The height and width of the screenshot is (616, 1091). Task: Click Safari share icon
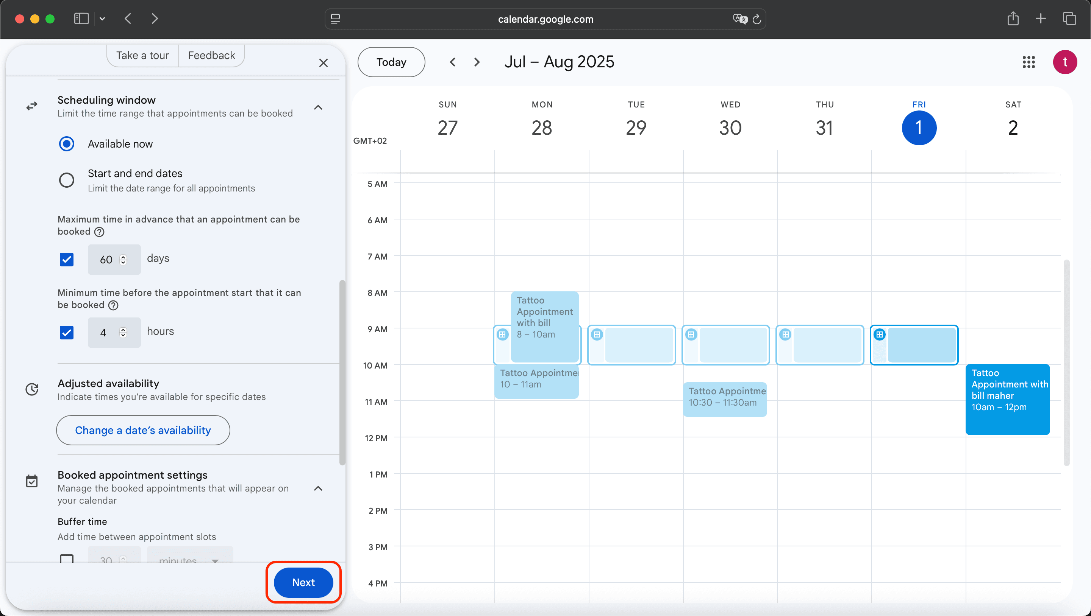tap(1013, 19)
